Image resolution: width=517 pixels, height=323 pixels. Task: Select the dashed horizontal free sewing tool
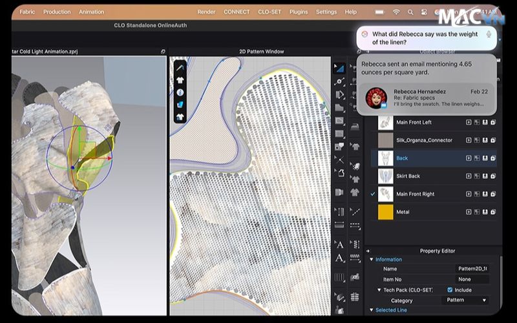[x=355, y=225]
